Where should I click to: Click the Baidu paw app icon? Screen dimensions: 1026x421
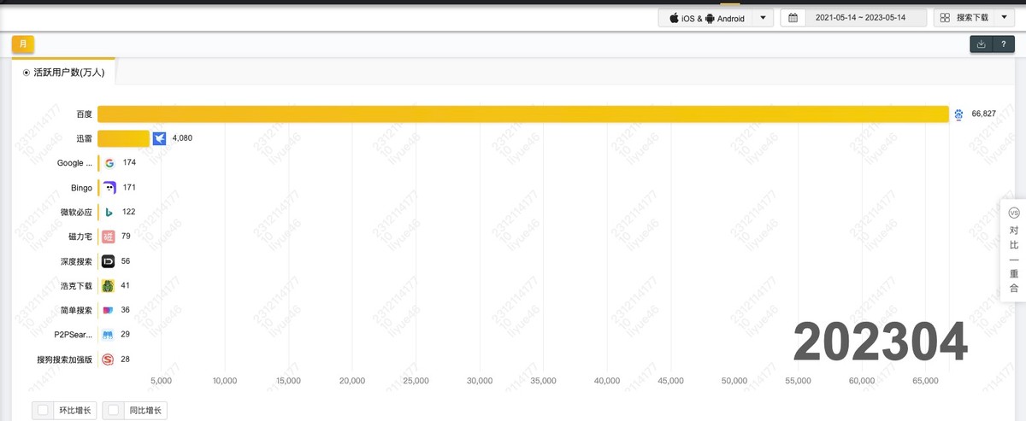pyautogui.click(x=959, y=114)
